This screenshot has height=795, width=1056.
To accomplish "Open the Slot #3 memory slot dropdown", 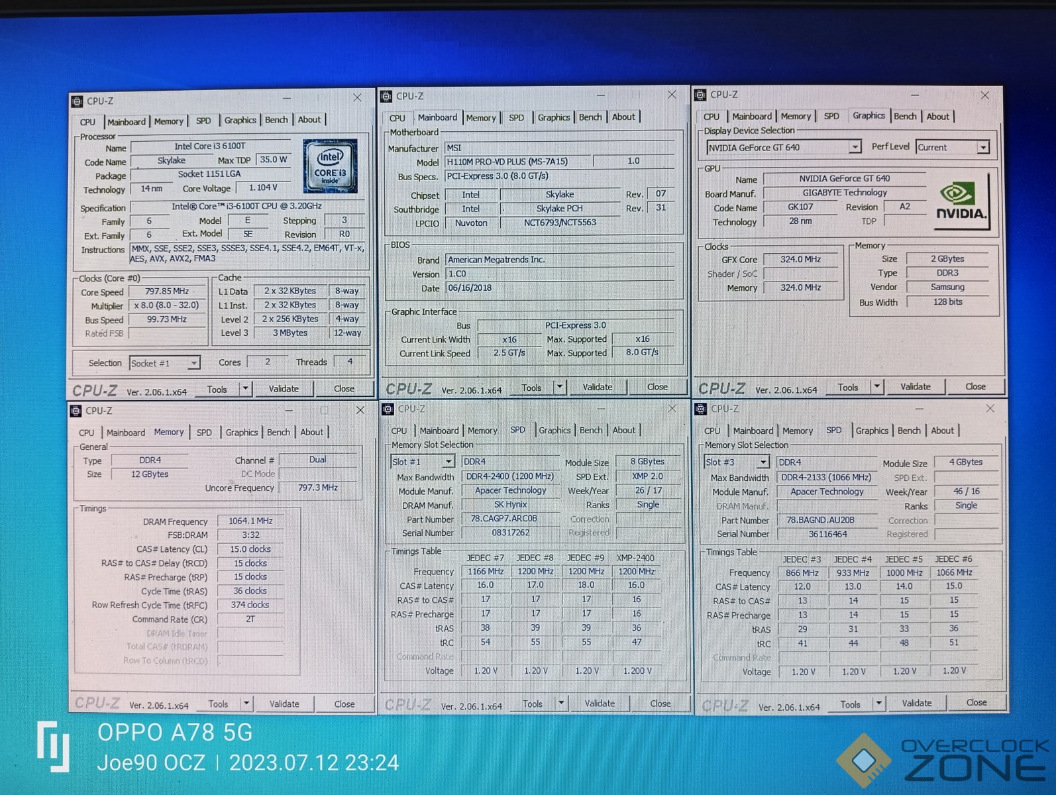I will 763,462.
